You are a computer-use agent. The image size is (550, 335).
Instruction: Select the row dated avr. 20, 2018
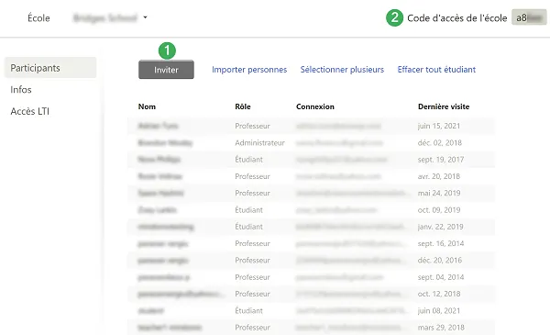pyautogui.click(x=312, y=176)
